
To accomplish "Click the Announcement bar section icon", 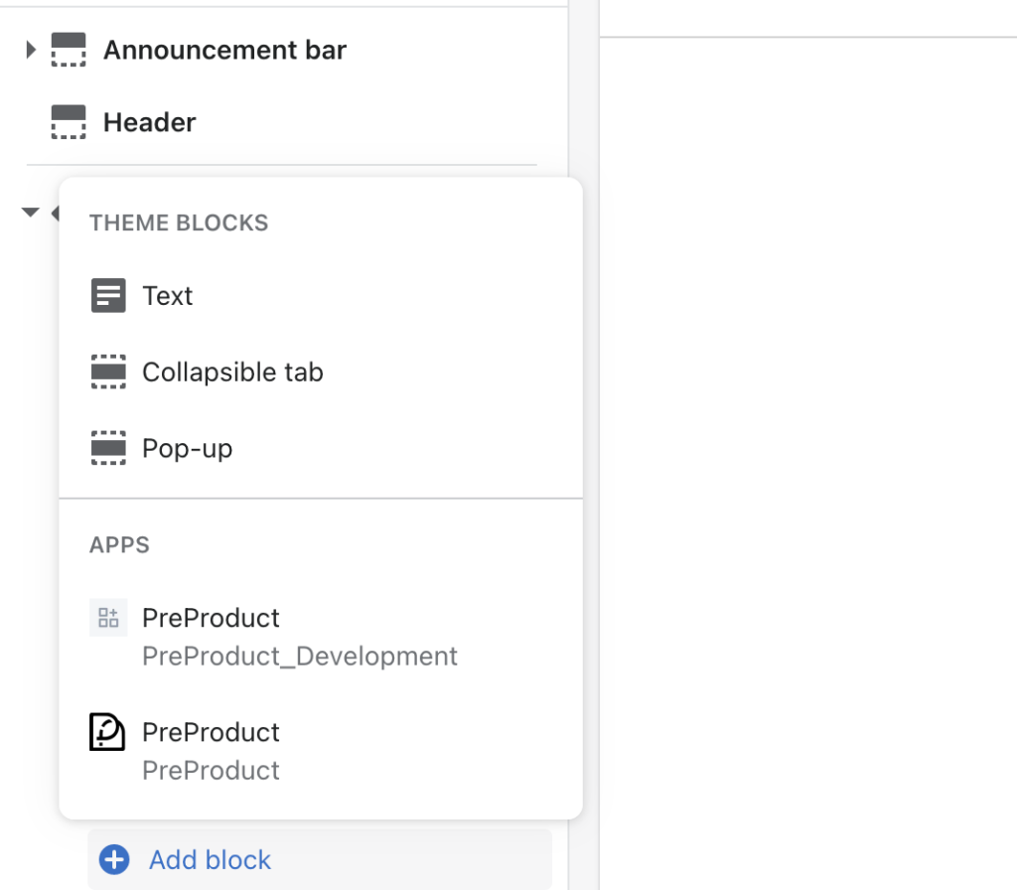I will 69,50.
